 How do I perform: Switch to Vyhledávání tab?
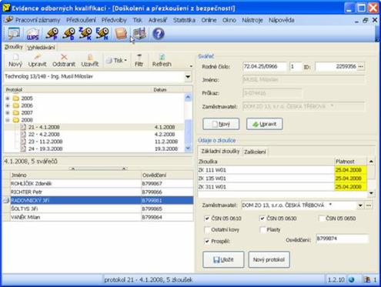[x=41, y=48]
